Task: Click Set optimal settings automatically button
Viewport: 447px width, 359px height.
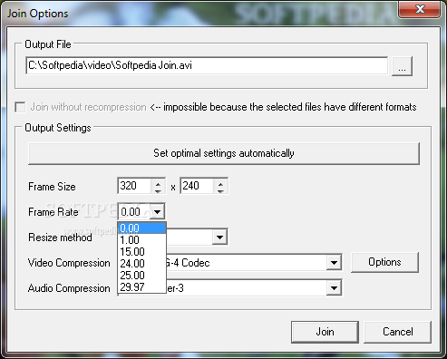Action: [x=224, y=153]
